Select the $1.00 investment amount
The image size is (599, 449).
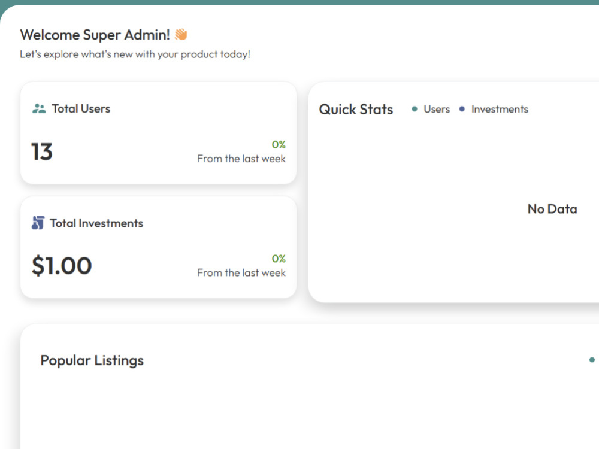coord(62,266)
